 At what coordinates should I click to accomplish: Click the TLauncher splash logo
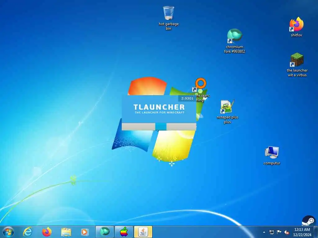(159, 107)
